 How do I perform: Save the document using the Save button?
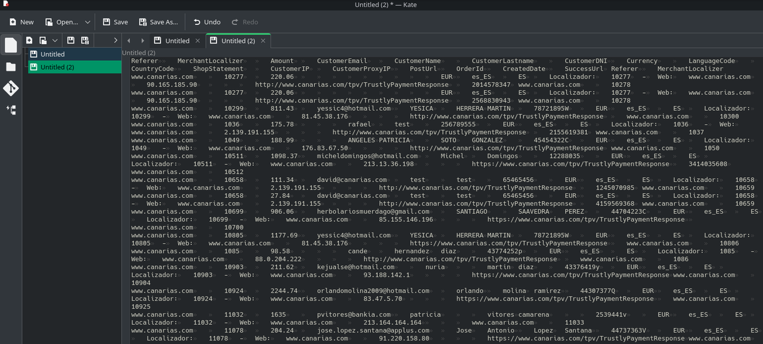point(115,22)
